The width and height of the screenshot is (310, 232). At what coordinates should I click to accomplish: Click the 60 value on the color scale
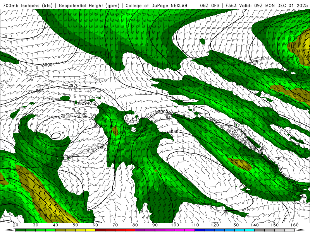[x=95, y=225]
